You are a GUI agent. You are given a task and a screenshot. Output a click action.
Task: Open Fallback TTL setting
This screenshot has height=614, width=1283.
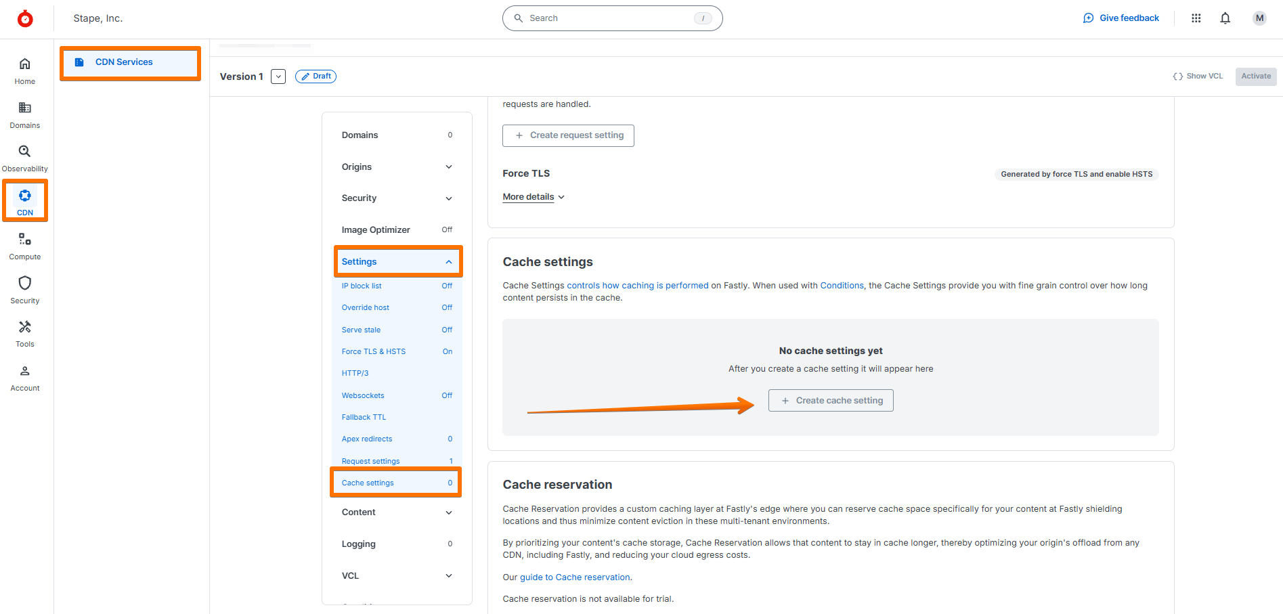pyautogui.click(x=397, y=418)
